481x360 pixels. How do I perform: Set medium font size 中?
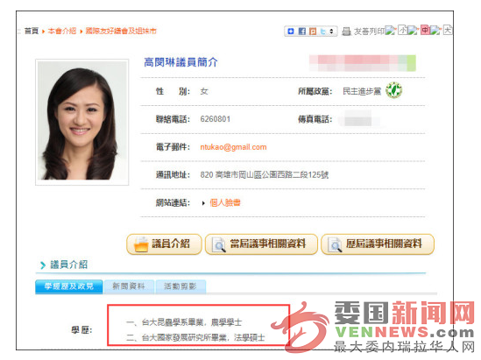[x=425, y=30]
